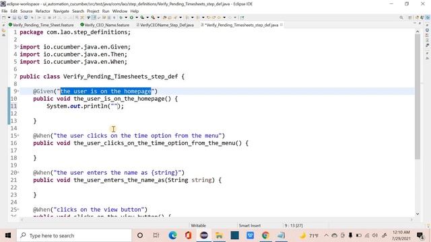Click the editor scroll down arrow

(418, 214)
